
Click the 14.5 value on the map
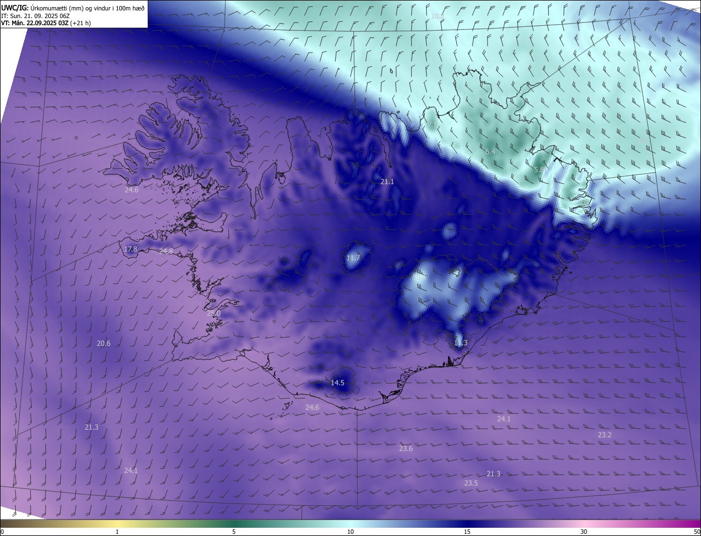[x=337, y=383]
